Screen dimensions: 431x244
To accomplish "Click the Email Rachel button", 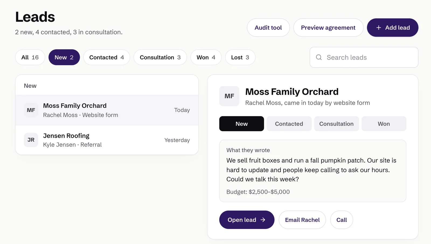I will coord(302,220).
